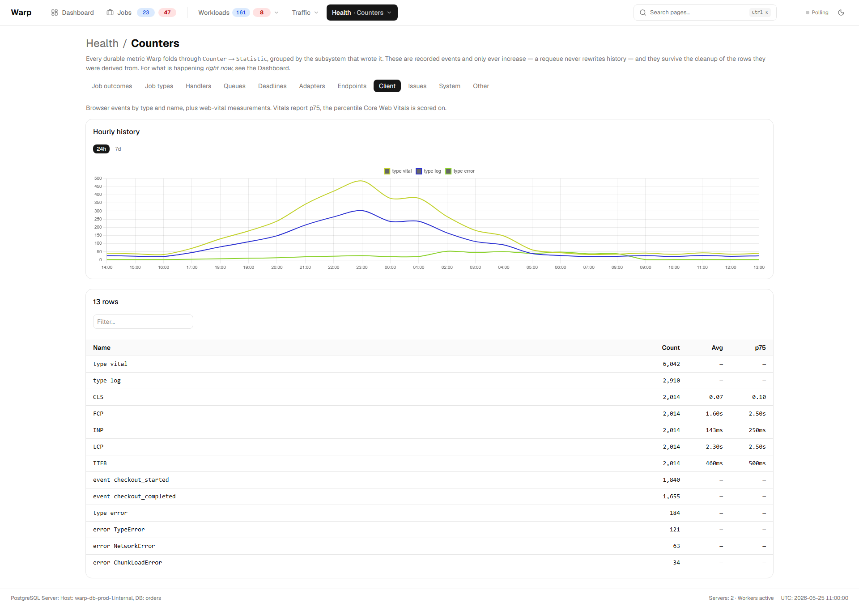Viewport: 859px width, 607px height.
Task: Open the Job outcomes tab
Action: coord(112,86)
